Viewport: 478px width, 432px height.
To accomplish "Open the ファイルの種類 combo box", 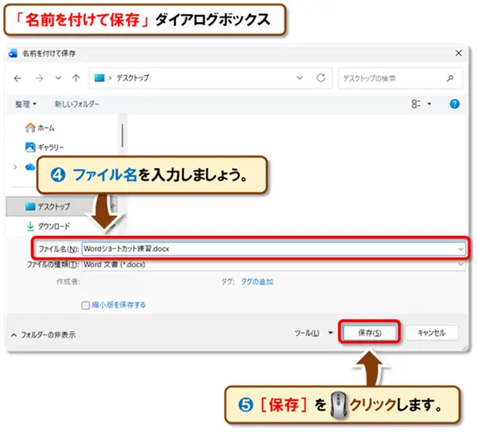I will click(274, 265).
